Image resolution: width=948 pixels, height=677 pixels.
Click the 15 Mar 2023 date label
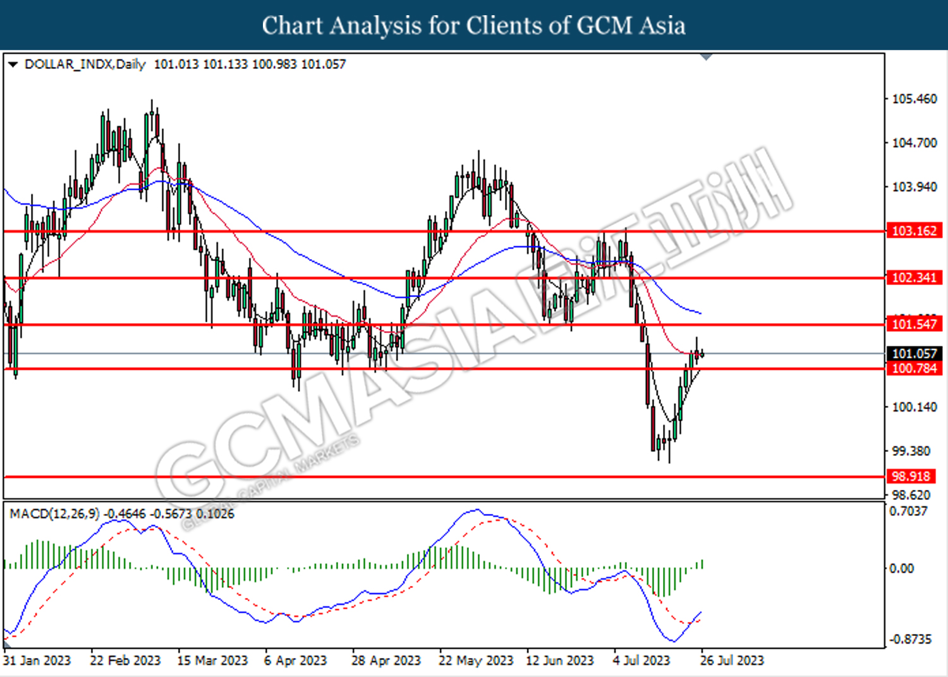[212, 661]
